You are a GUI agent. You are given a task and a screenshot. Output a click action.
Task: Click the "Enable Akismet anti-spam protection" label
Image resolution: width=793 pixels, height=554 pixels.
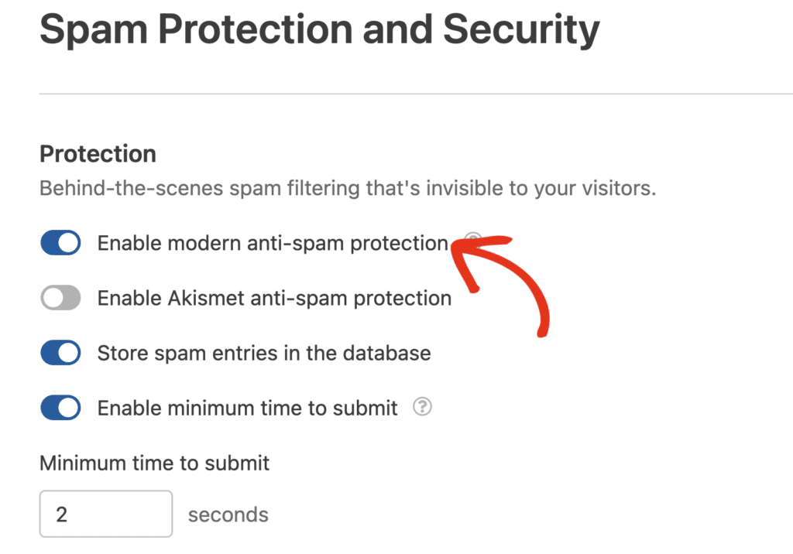click(274, 298)
